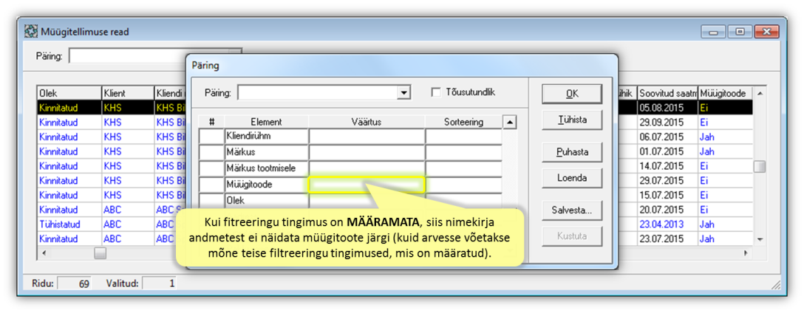Click the Kliendirühm value field
This screenshot has width=804, height=313.
[367, 137]
